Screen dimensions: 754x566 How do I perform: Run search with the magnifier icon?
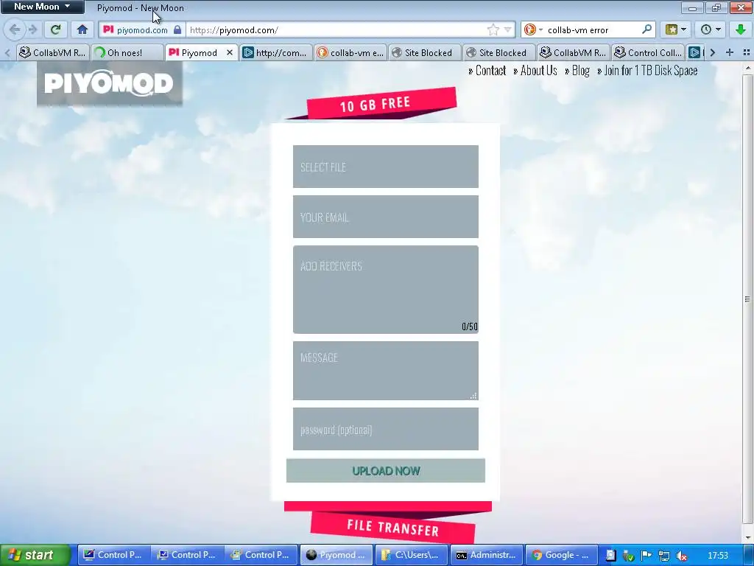click(646, 29)
